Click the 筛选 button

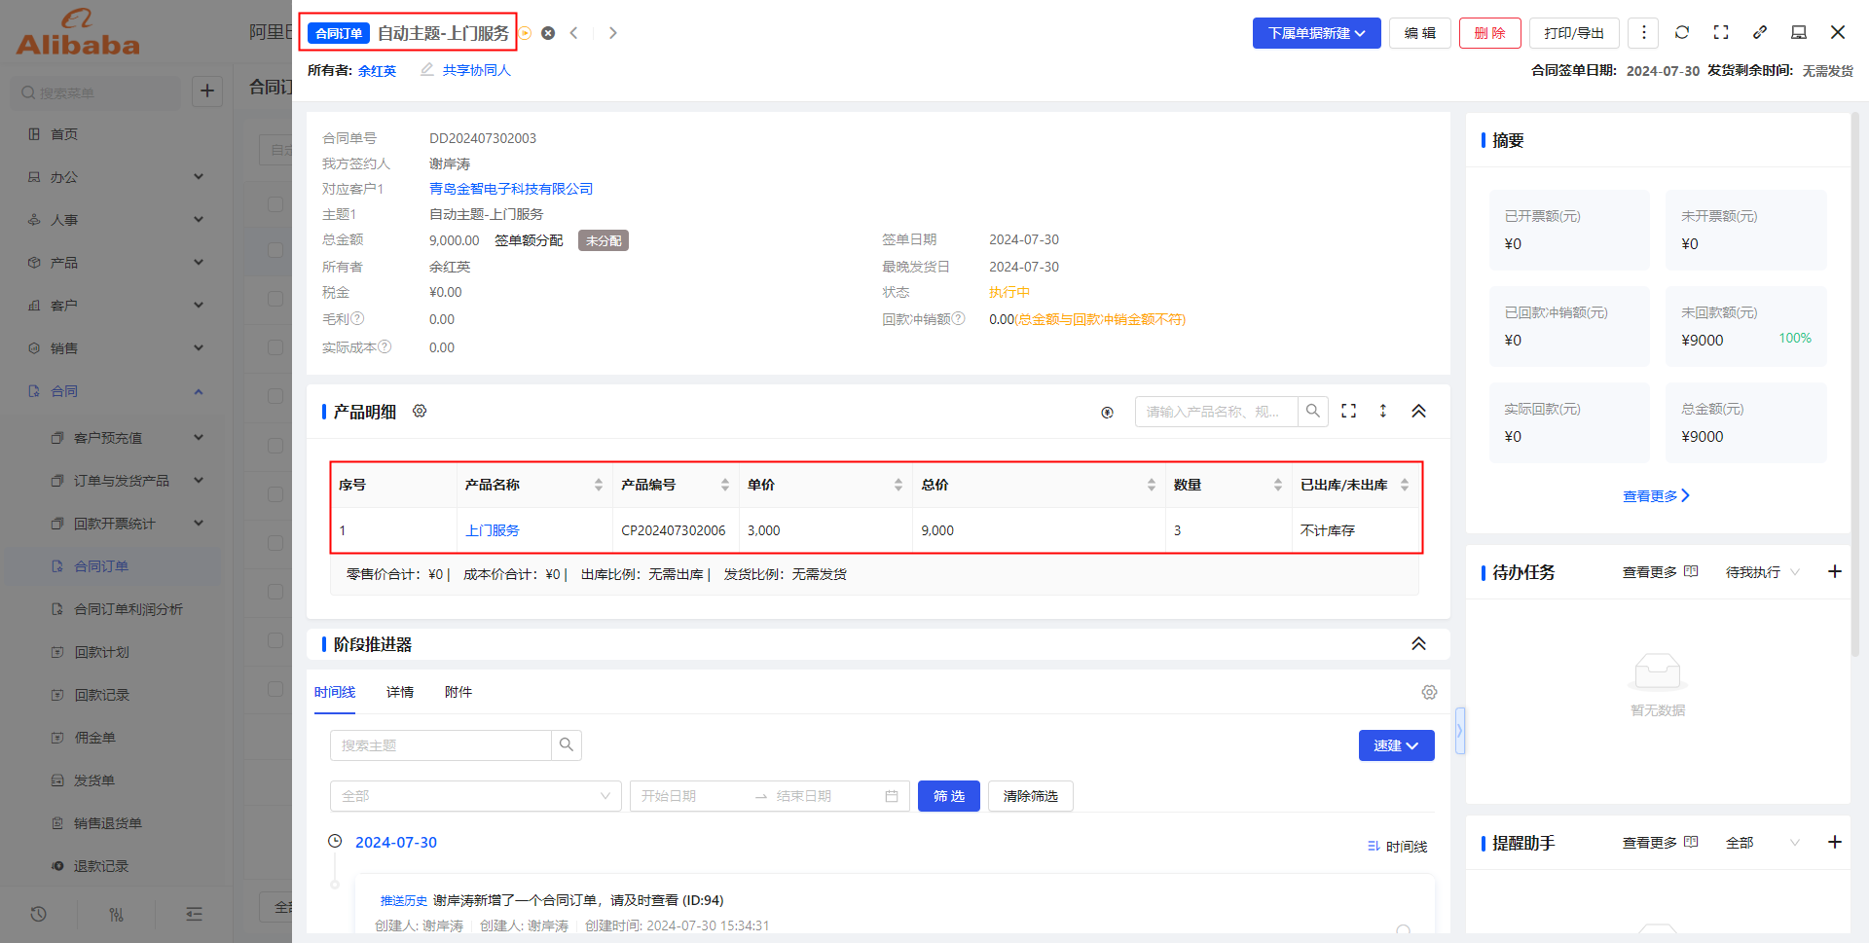tap(948, 796)
